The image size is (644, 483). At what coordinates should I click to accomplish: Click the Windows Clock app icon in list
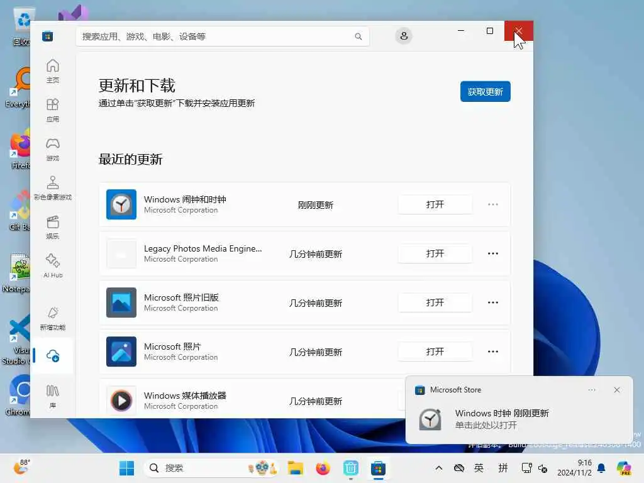(x=121, y=204)
